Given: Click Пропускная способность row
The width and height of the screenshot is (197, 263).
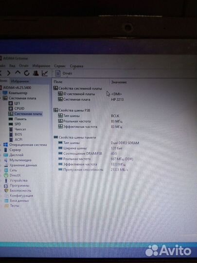Looking at the screenshot, I should click(83, 169).
